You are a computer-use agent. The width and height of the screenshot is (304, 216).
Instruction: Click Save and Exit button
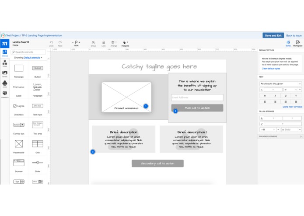pos(273,35)
